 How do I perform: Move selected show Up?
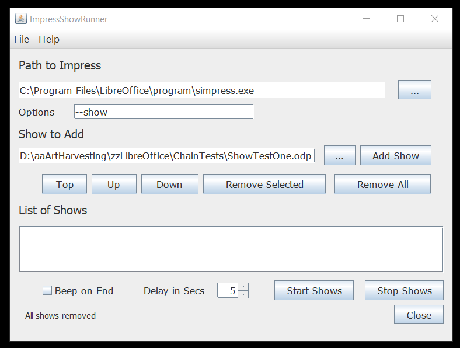(x=114, y=184)
